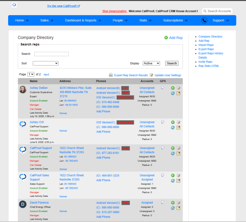Click the 877-283-8181 phone number link
This screenshot has width=246, height=222.
[x=110, y=153]
